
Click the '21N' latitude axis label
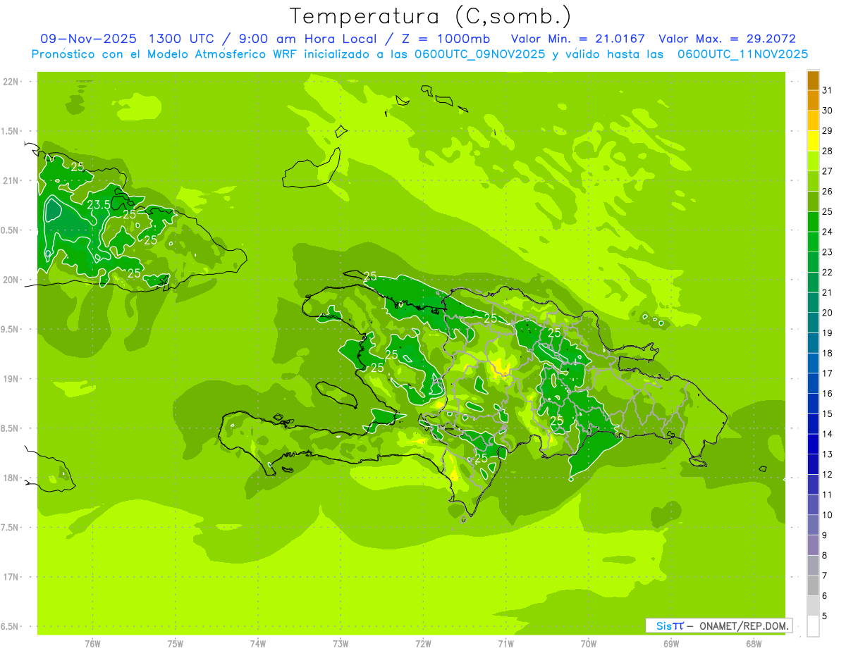[11, 181]
